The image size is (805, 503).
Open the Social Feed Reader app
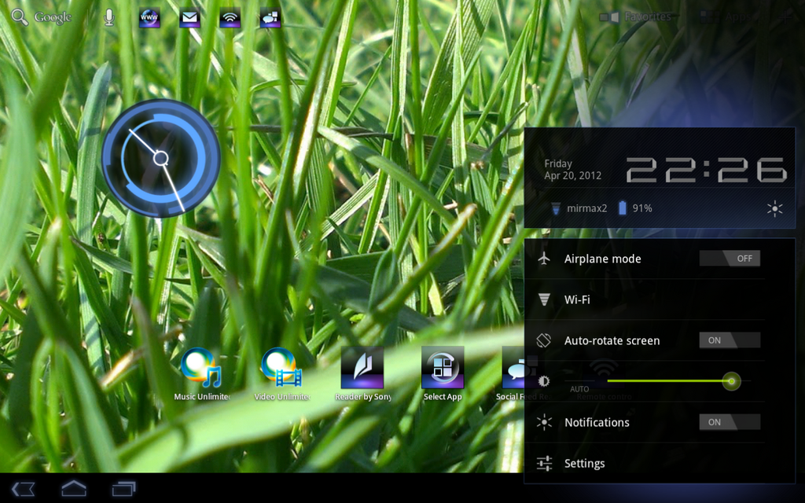click(519, 371)
